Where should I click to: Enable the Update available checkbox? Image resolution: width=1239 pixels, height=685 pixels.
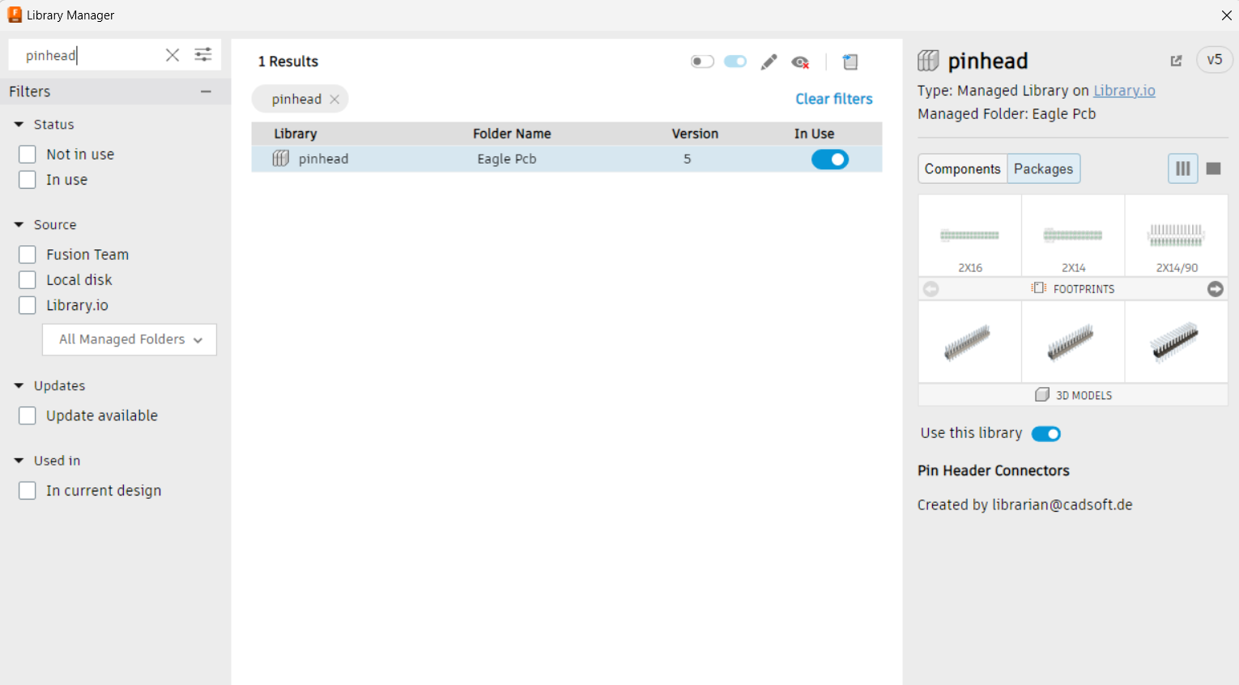click(x=28, y=415)
